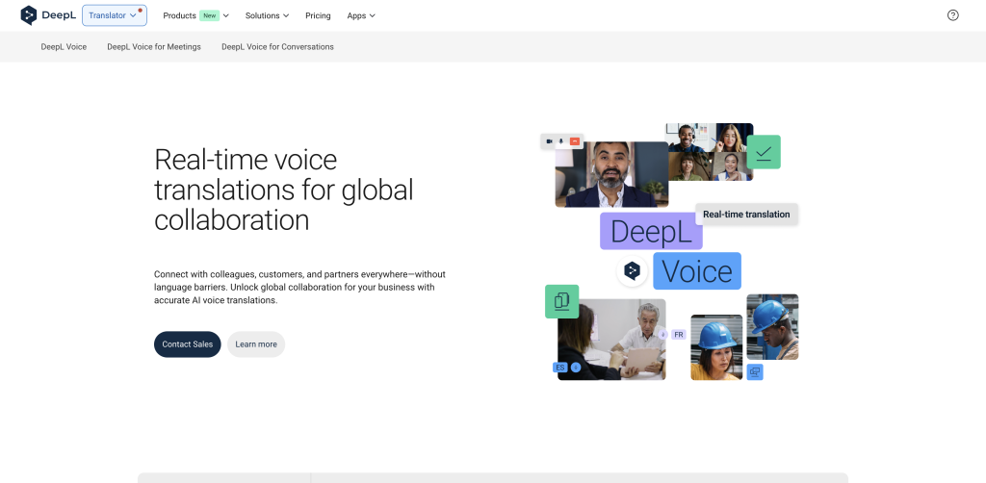
Task: Switch to DeepL Voice tab
Action: tap(64, 46)
